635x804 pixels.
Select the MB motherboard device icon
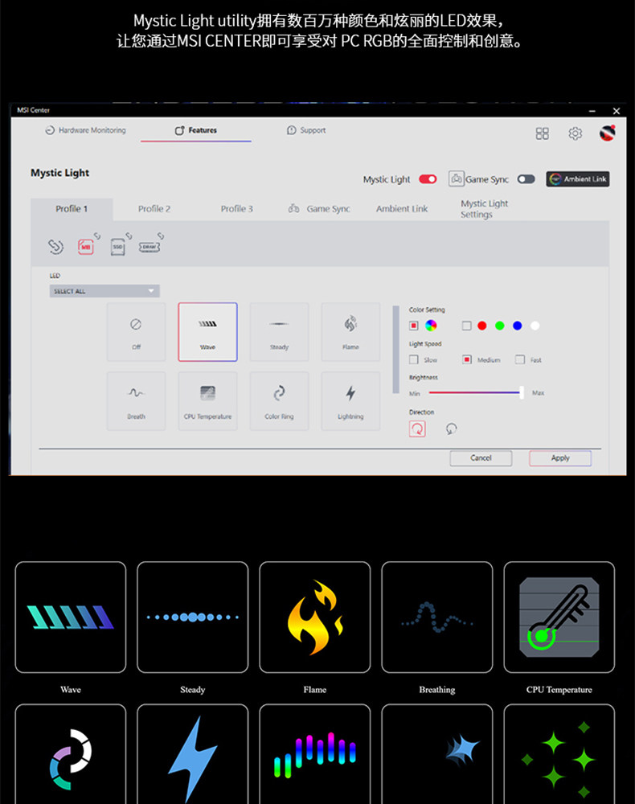85,247
